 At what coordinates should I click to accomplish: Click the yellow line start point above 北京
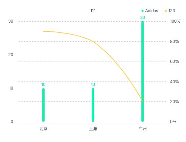click(x=44, y=31)
